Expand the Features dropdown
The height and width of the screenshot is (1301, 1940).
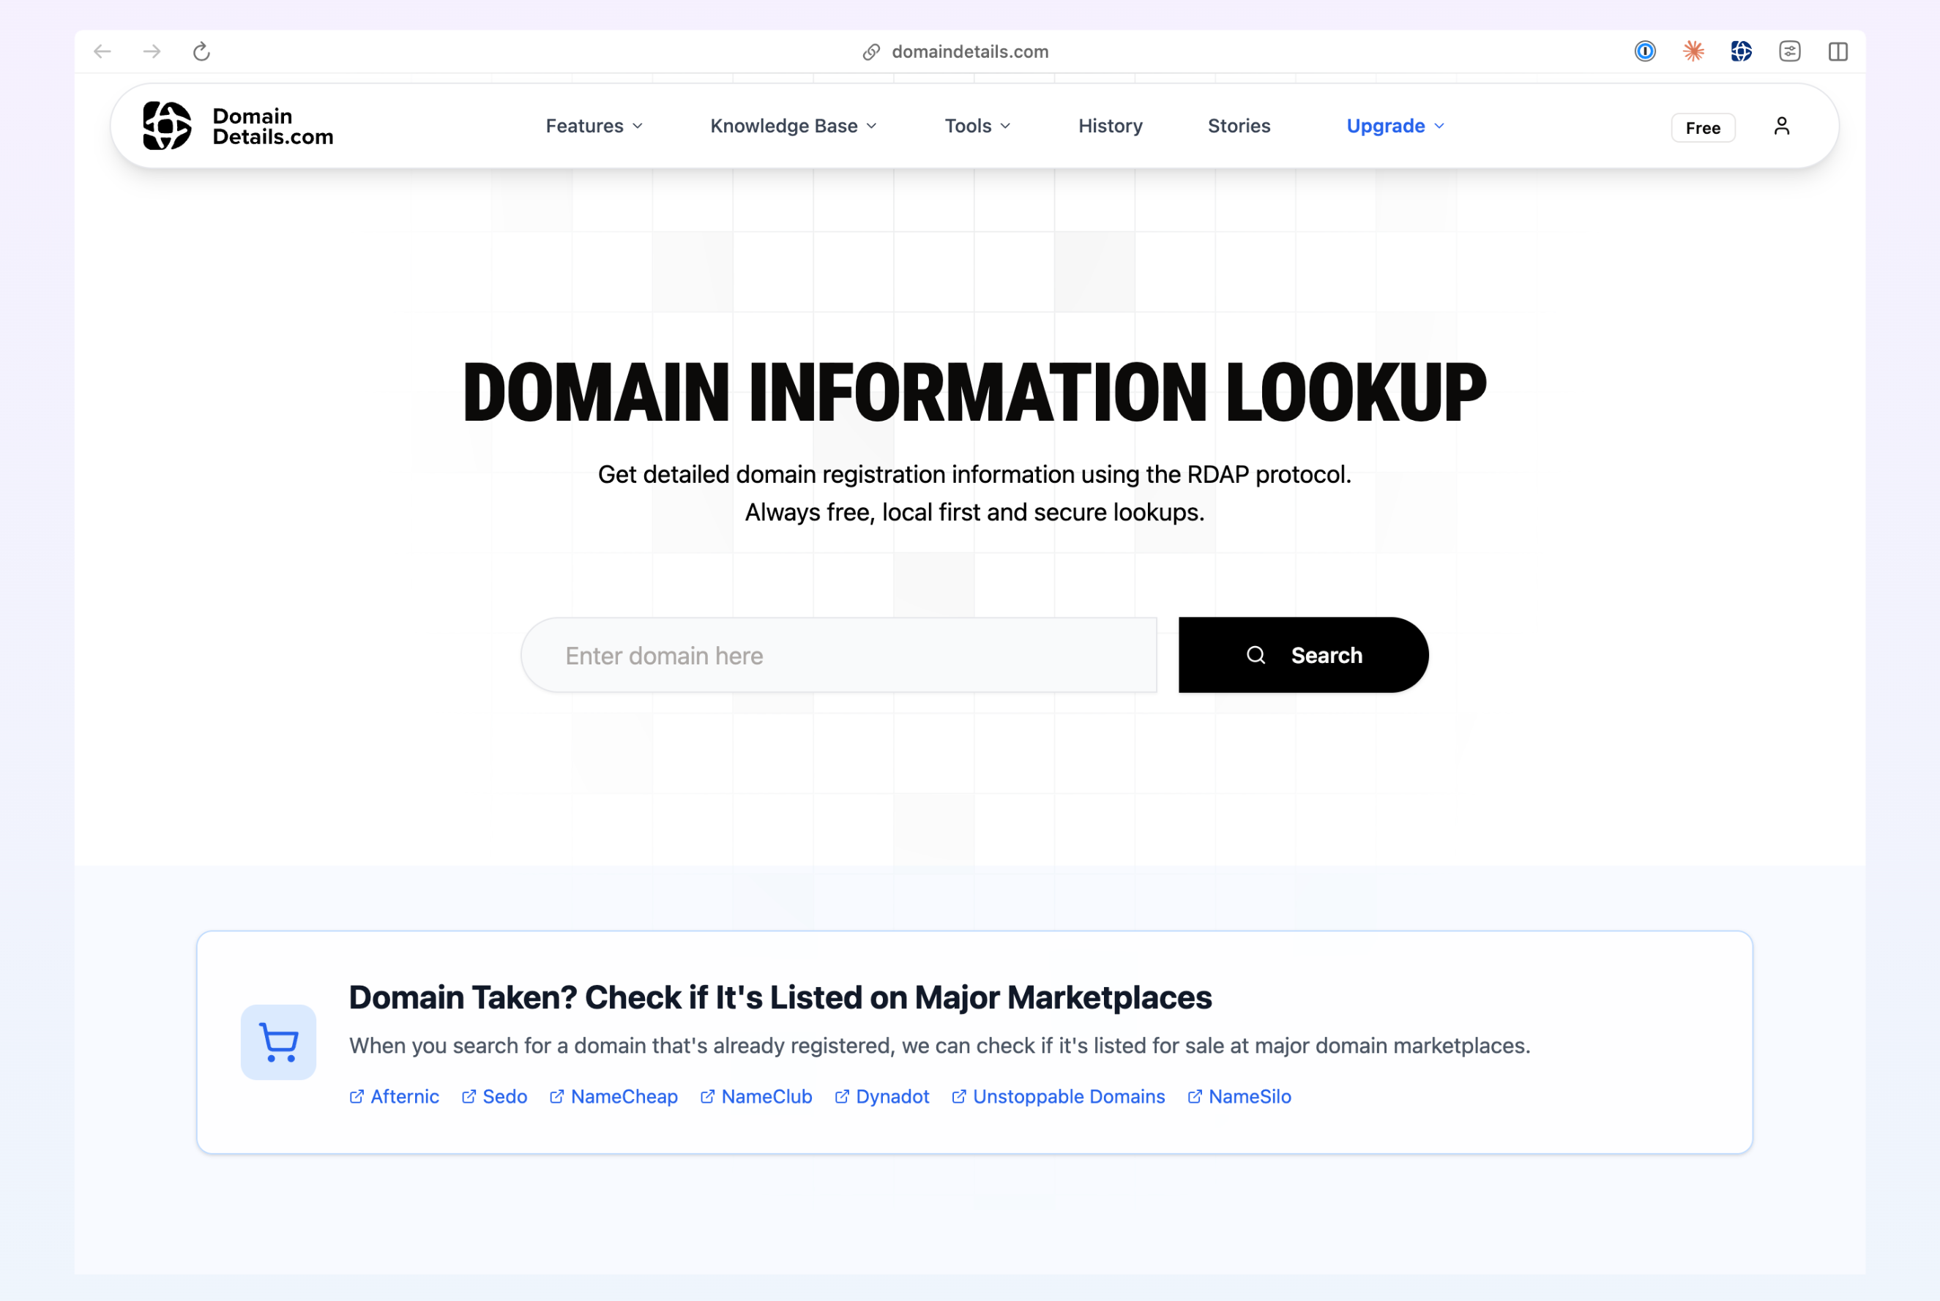coord(594,125)
